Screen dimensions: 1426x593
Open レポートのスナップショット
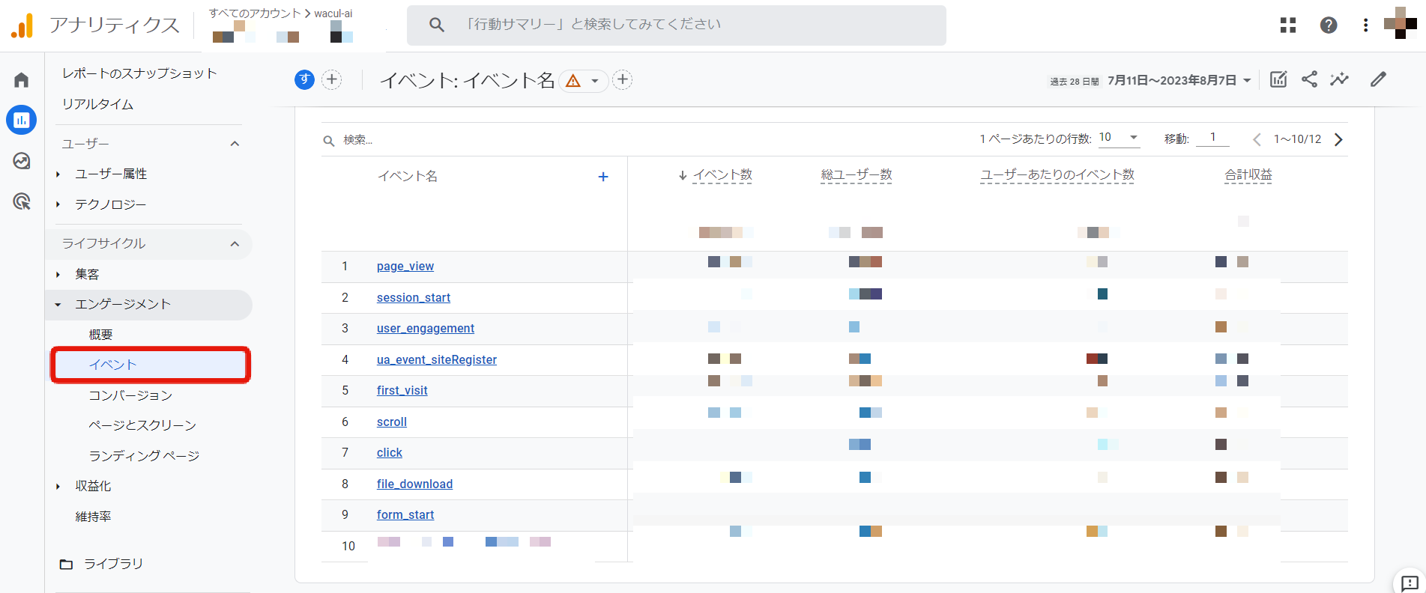139,73
